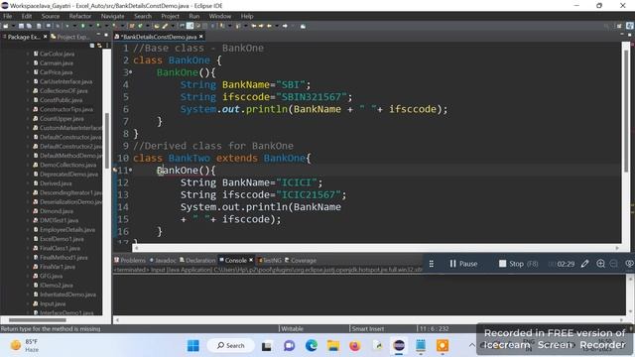Open the New icon dropdown arrow

click(13, 26)
